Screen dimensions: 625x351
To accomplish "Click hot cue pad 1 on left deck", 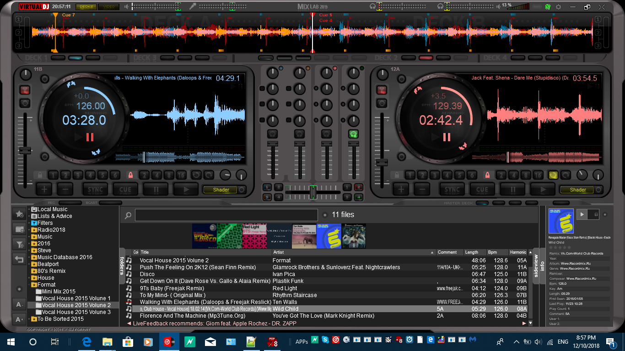I will tap(53, 175).
